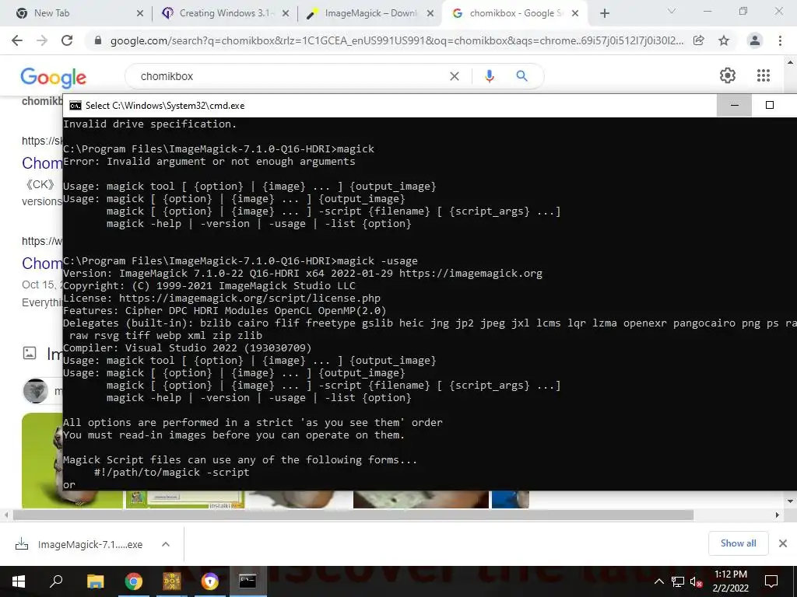The width and height of the screenshot is (797, 597).
Task: Close the ImageMagick Download tab
Action: point(430,13)
